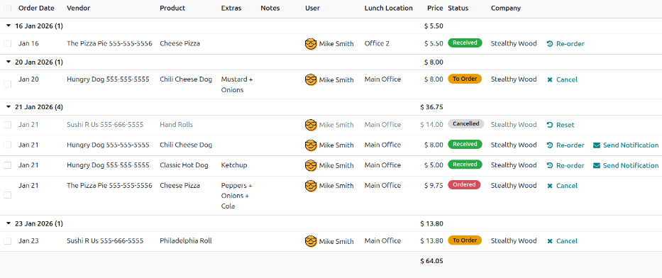The height and width of the screenshot is (278, 662).
Task: Check the Jan 21 Chili Cheese Dog checkbox
Action: [x=8, y=145]
